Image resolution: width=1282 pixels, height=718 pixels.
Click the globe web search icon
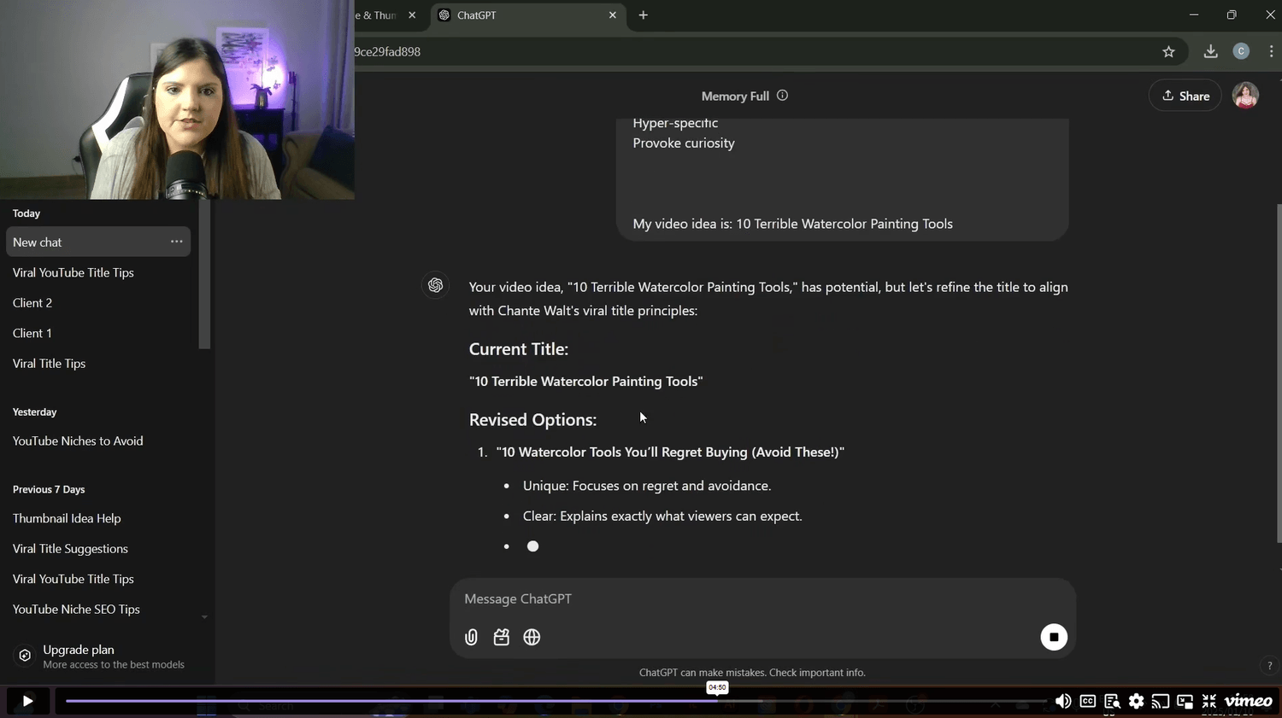pyautogui.click(x=532, y=637)
